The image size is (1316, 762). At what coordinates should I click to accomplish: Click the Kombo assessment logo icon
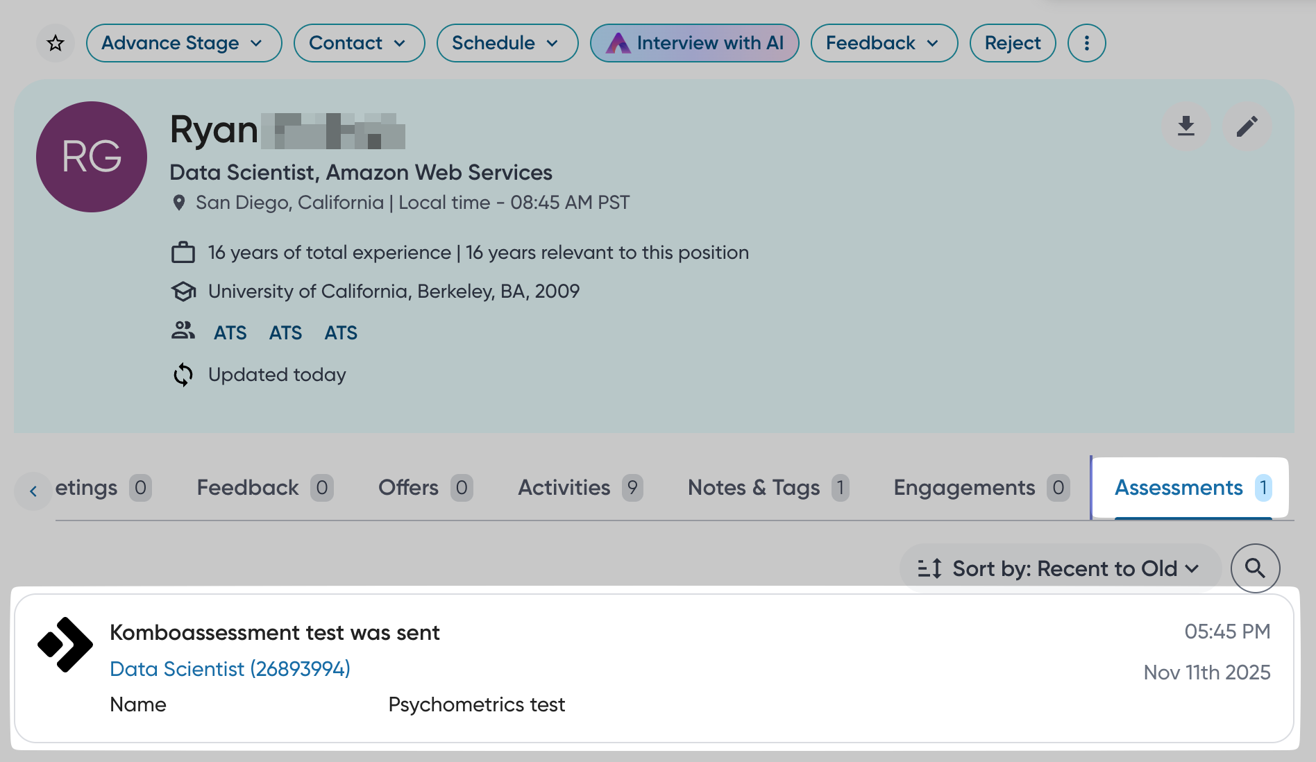coord(65,645)
